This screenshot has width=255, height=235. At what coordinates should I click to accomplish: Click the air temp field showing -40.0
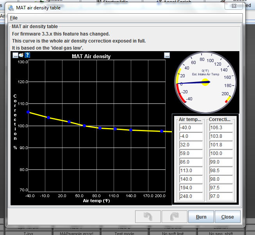pos(191,128)
